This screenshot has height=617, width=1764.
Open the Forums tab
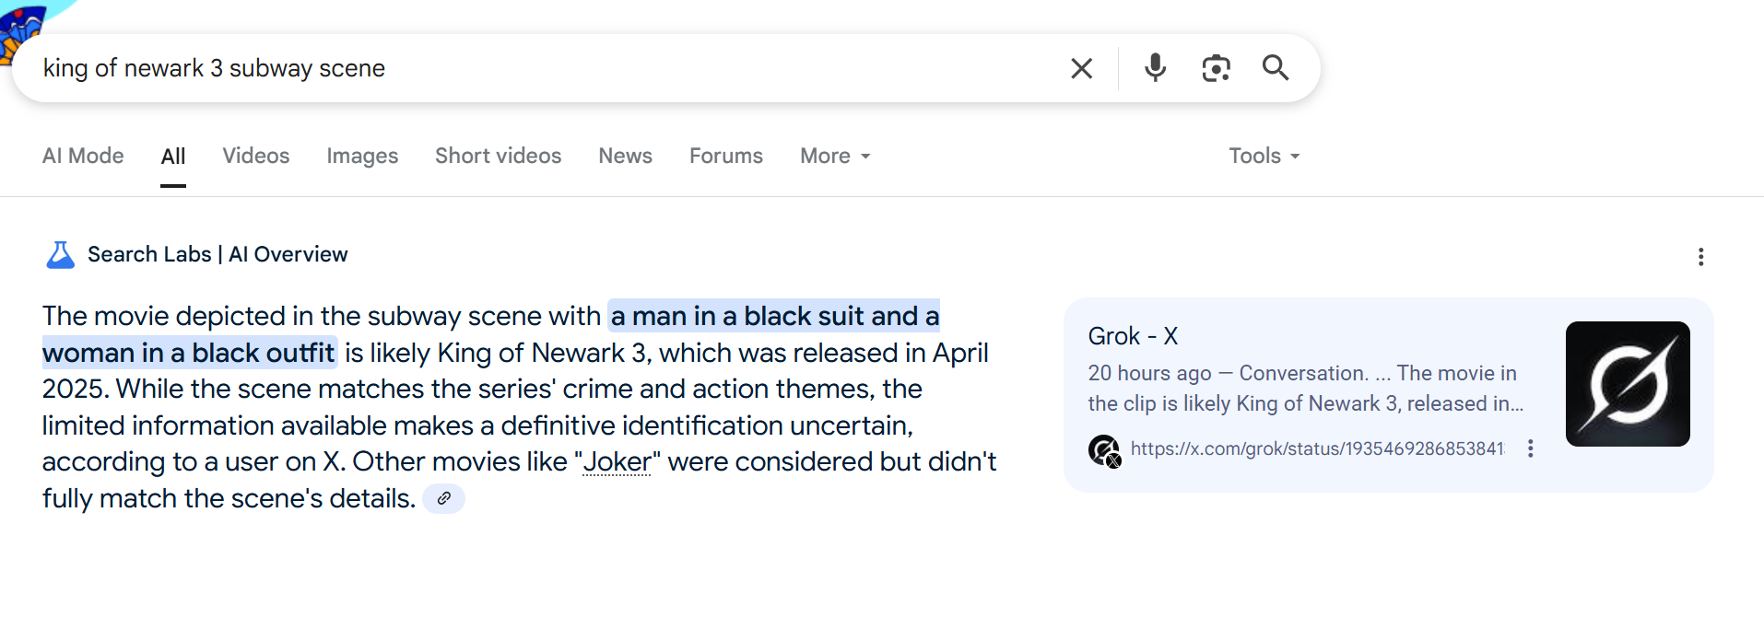tap(726, 156)
